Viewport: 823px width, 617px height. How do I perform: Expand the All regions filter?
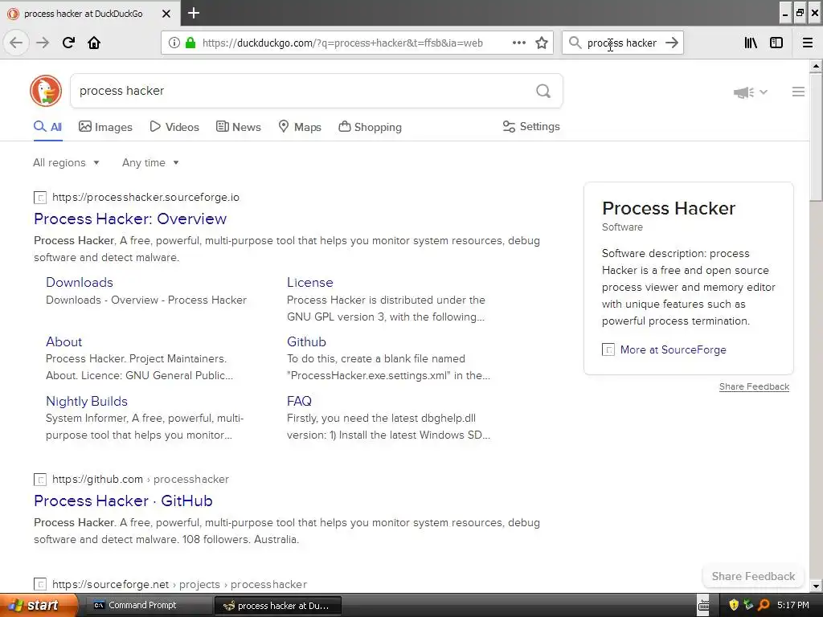coord(66,162)
